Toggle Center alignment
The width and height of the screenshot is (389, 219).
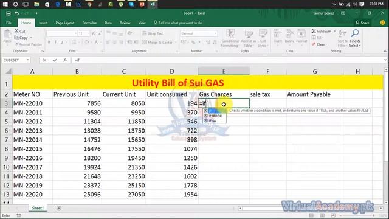click(x=115, y=42)
